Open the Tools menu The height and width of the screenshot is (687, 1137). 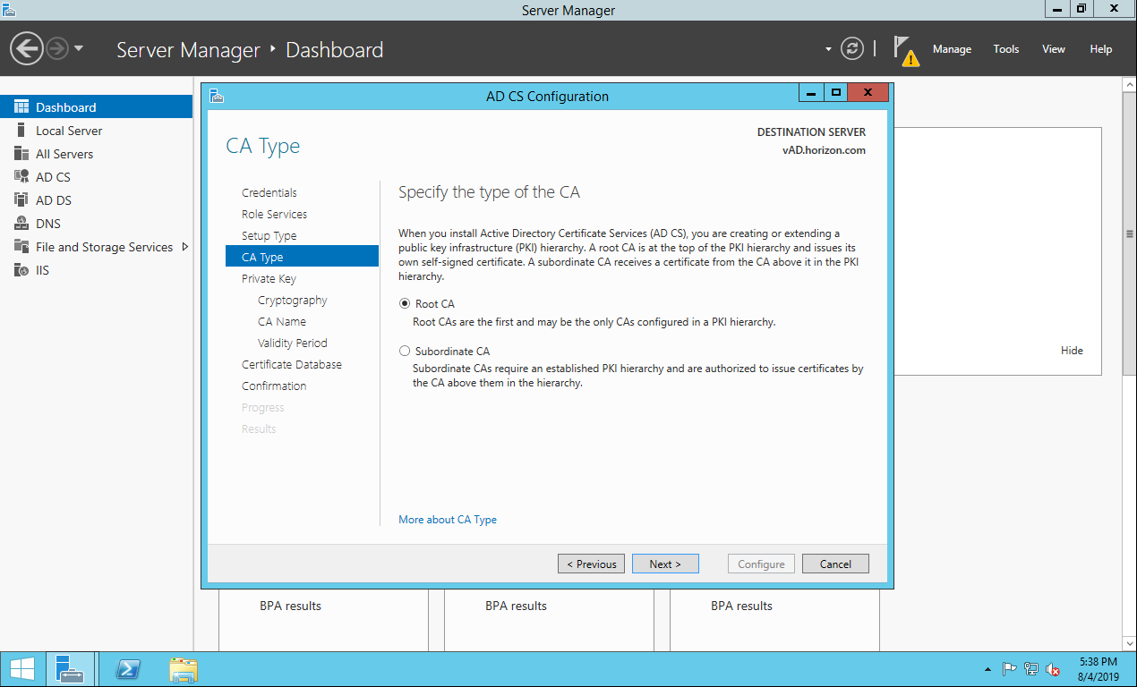click(x=1006, y=49)
